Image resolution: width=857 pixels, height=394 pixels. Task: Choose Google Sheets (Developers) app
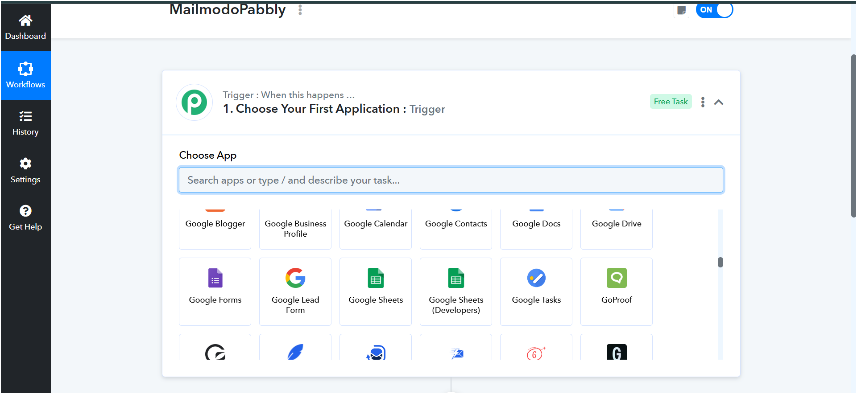point(456,291)
